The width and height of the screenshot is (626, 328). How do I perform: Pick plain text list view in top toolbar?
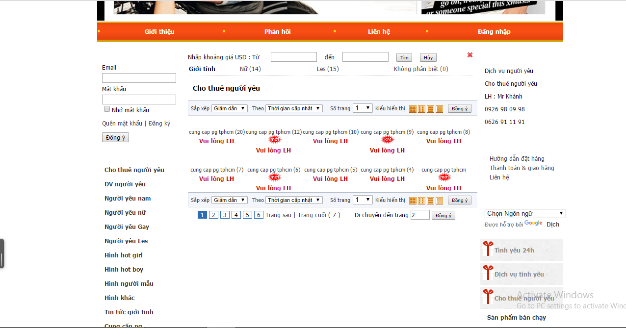(x=439, y=109)
